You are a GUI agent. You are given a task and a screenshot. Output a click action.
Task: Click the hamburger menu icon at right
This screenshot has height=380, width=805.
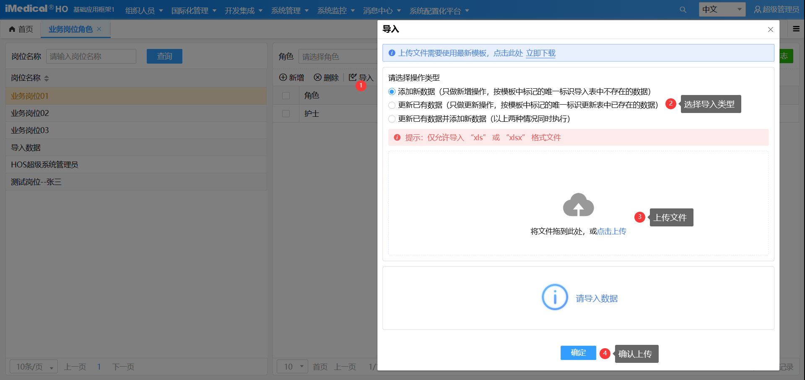(x=796, y=29)
